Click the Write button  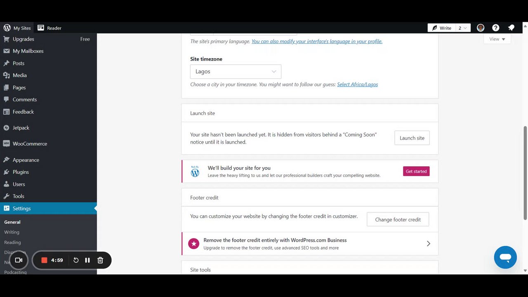coord(441,28)
